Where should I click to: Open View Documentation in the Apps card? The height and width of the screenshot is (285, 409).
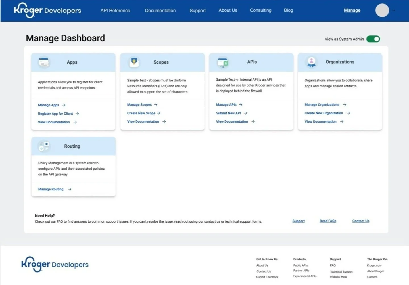point(54,122)
